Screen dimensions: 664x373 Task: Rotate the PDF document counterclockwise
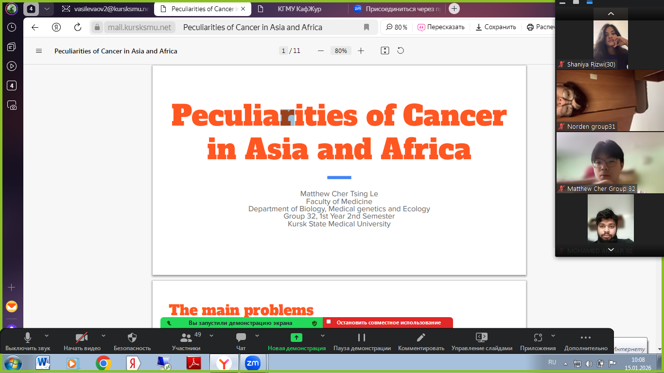coord(401,51)
